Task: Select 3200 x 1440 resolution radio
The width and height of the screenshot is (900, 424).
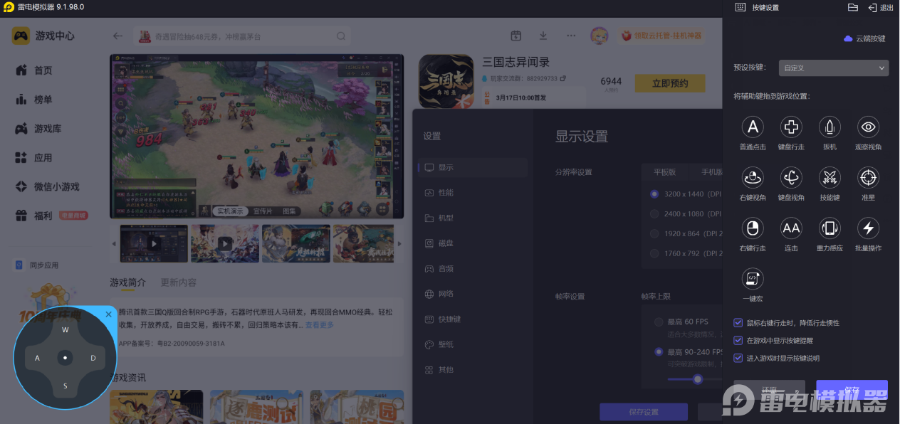Action: click(654, 194)
